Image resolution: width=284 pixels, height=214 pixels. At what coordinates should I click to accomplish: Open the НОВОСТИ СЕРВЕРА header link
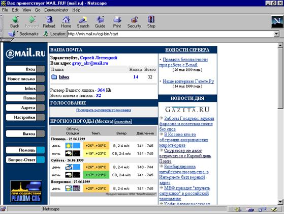[x=187, y=50]
